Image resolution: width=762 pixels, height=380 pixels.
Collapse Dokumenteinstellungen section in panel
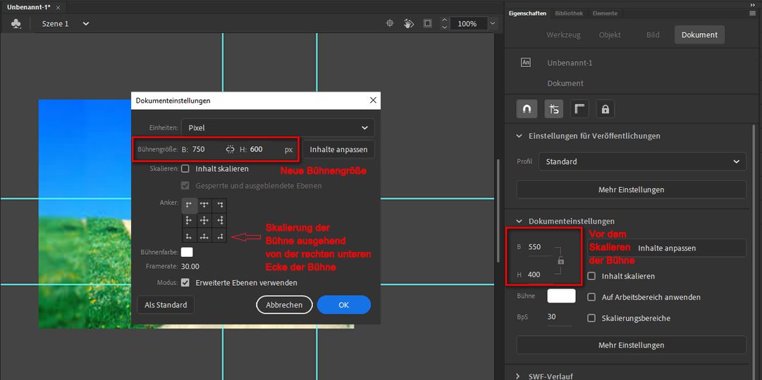pos(520,221)
